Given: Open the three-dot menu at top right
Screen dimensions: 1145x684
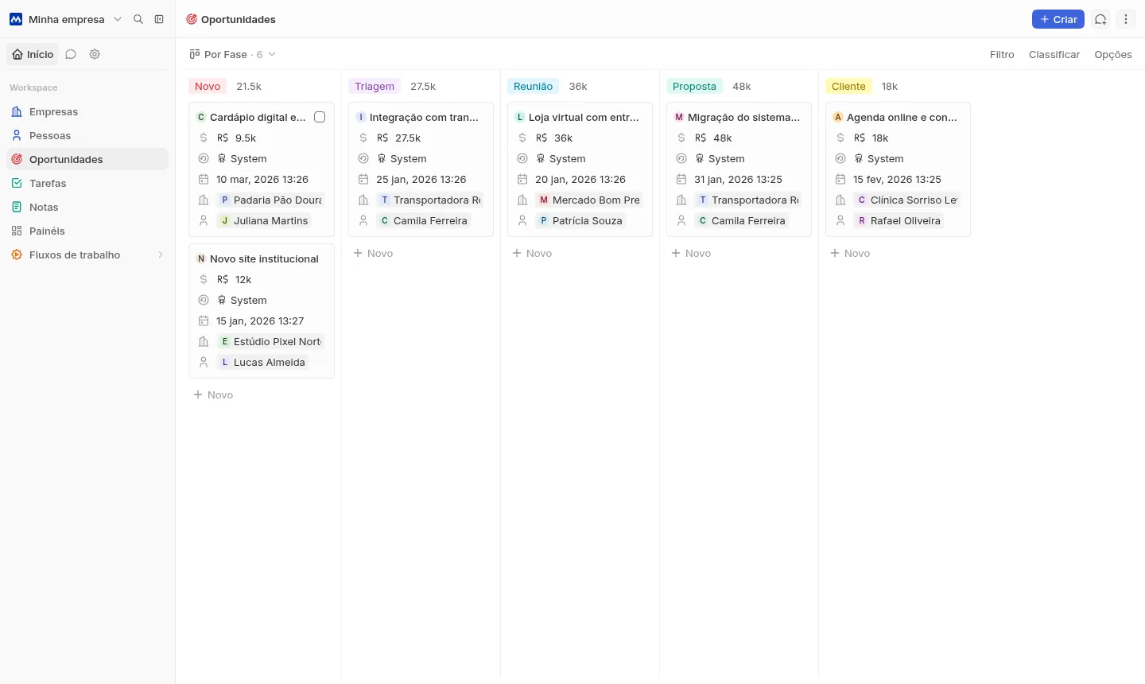Looking at the screenshot, I should click(x=1126, y=19).
